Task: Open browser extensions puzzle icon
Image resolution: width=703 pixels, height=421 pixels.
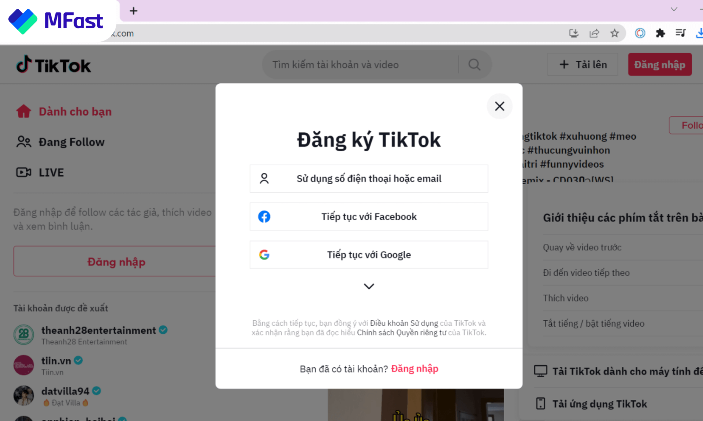Action: point(660,33)
